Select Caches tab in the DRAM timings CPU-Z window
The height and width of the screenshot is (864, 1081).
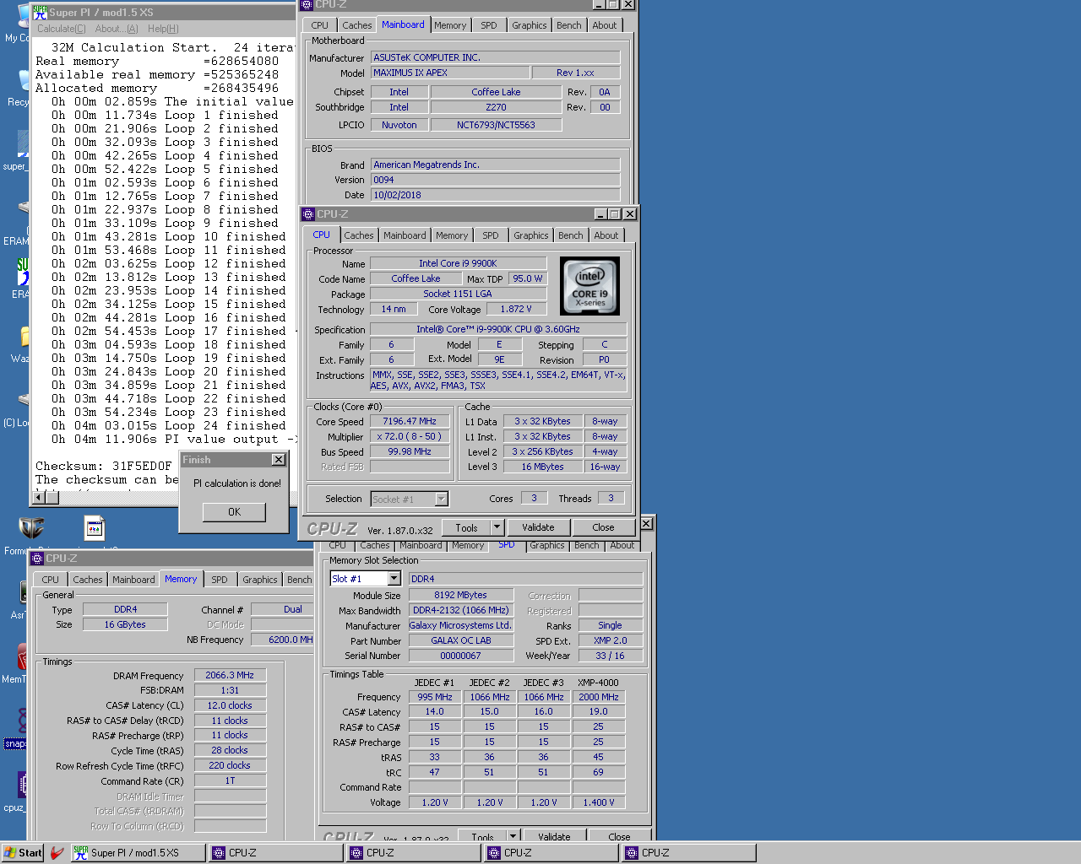click(88, 580)
